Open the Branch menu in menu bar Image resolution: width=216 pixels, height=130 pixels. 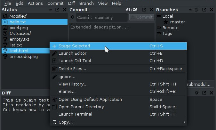86,3
